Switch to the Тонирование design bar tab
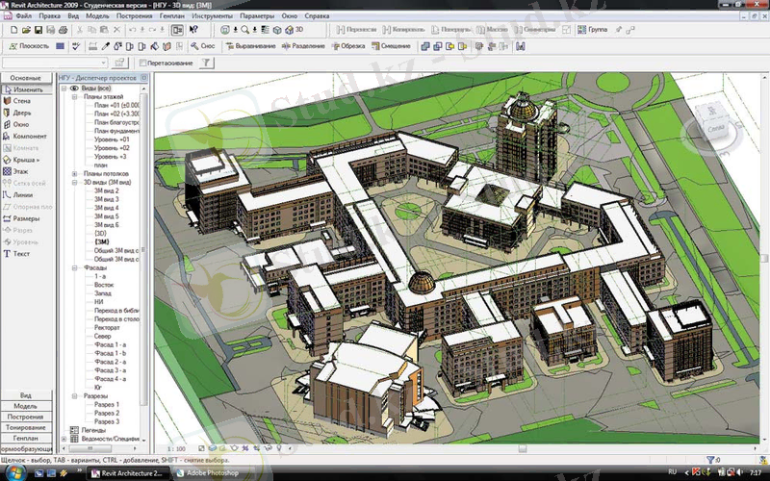This screenshot has width=770, height=481. [x=27, y=427]
